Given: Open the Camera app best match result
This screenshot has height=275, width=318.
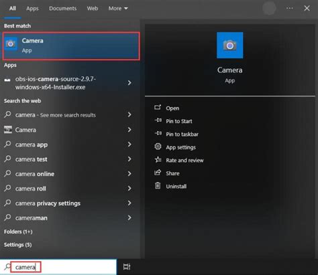Looking at the screenshot, I should click(x=71, y=46).
